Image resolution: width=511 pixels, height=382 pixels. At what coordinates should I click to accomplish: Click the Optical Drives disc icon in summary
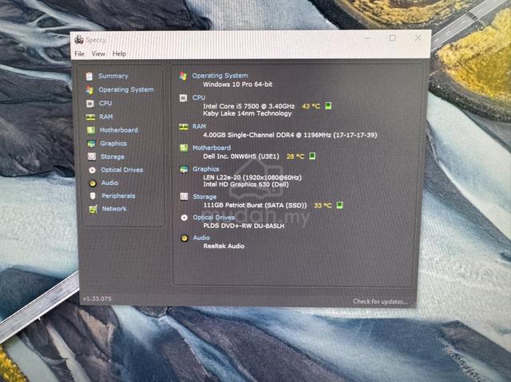[184, 218]
